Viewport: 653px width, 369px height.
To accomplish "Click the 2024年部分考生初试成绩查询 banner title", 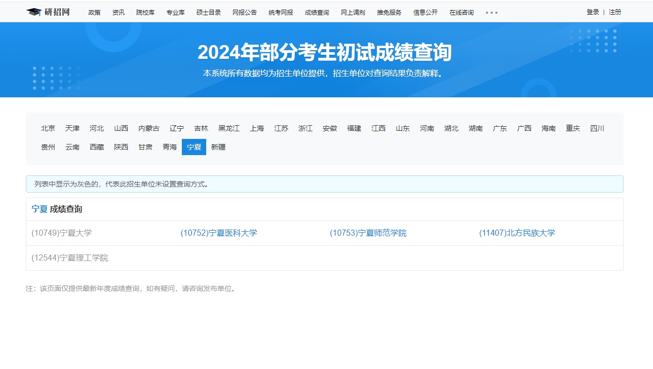I will pos(325,52).
